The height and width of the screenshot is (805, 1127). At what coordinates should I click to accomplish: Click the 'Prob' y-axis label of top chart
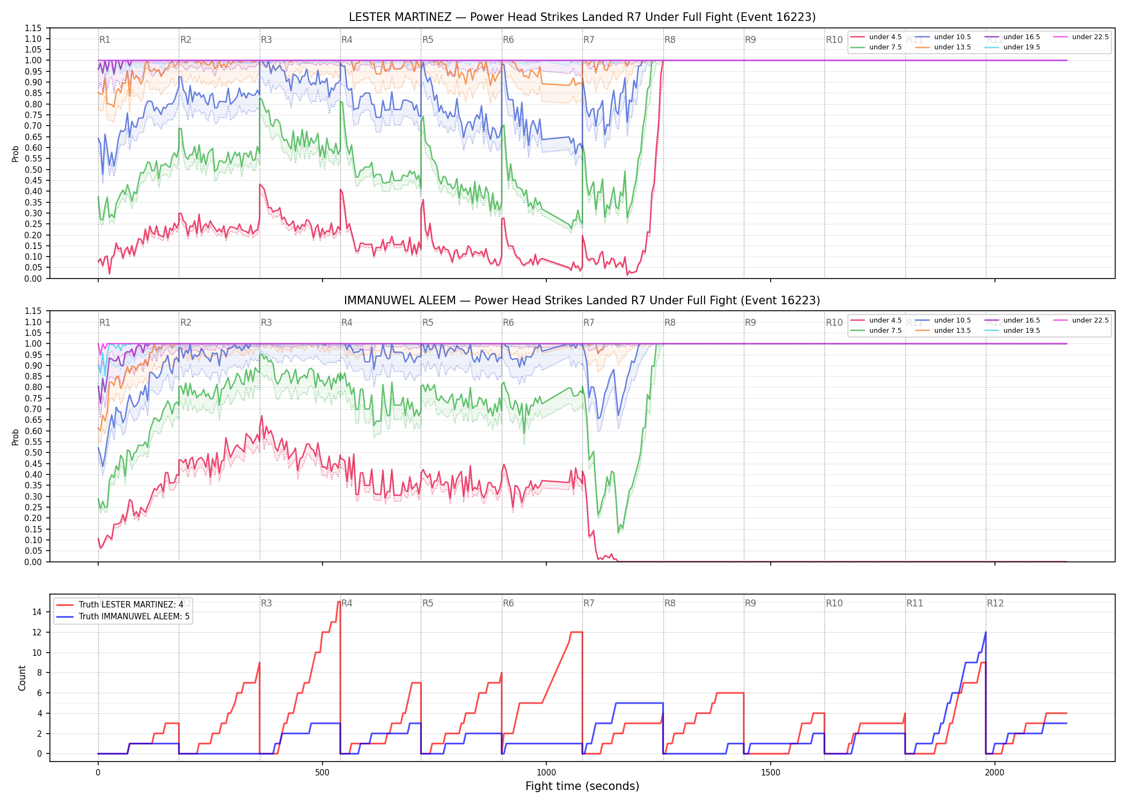coord(16,153)
